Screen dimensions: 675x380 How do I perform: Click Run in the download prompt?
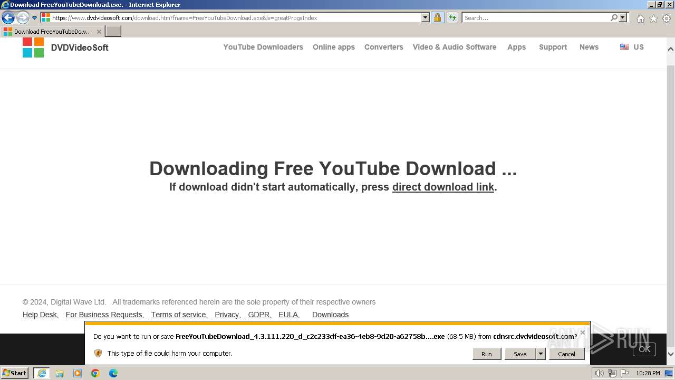click(487, 354)
